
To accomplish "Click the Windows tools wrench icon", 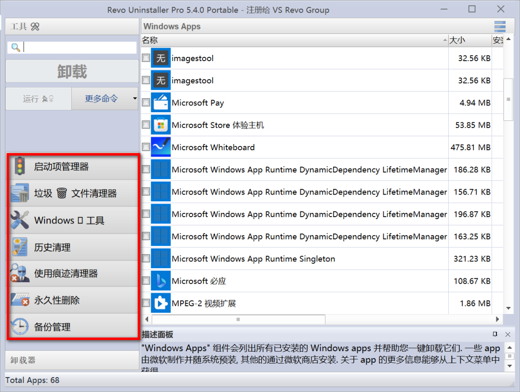I will [20, 220].
